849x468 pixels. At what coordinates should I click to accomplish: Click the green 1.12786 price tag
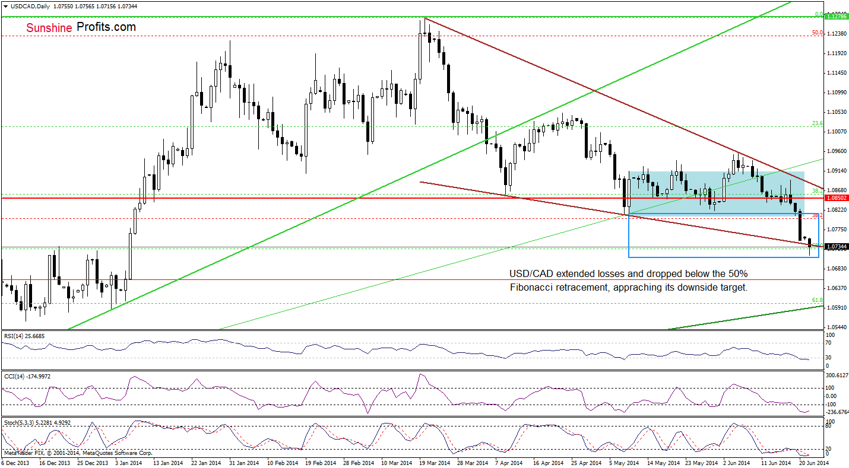click(836, 17)
